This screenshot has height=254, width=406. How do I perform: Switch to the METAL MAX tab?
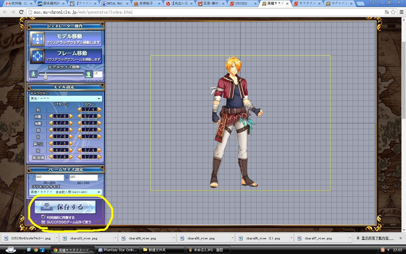click(115, 4)
